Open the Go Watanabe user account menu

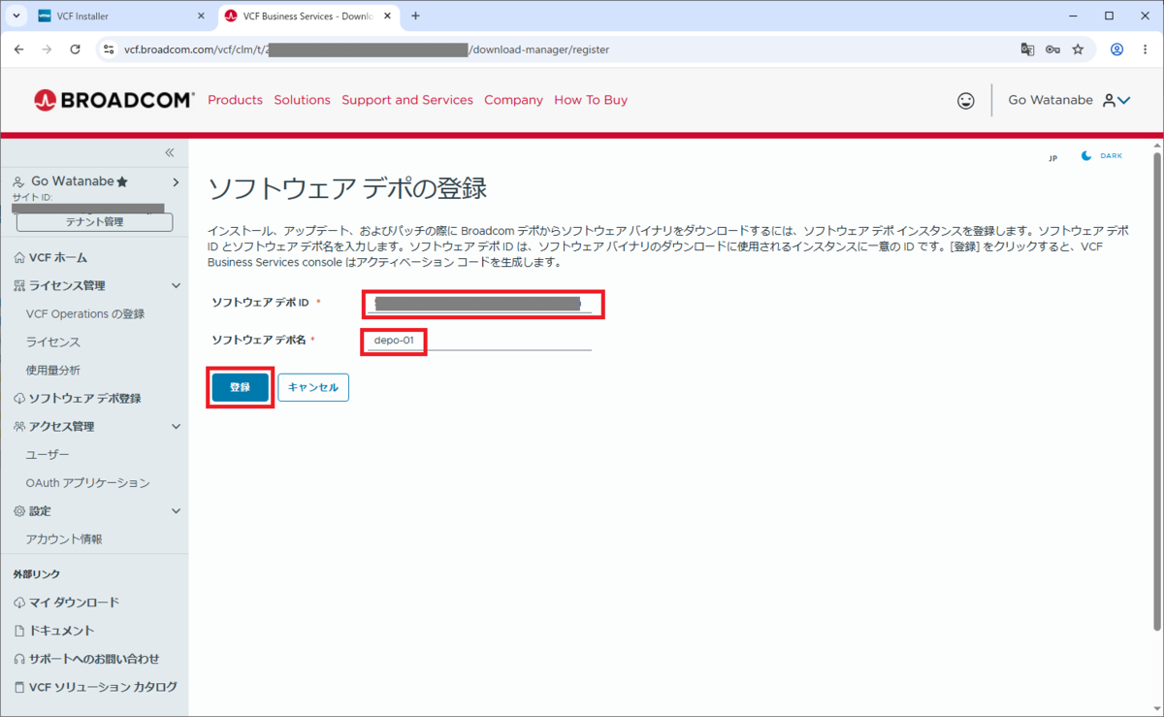click(x=1069, y=100)
